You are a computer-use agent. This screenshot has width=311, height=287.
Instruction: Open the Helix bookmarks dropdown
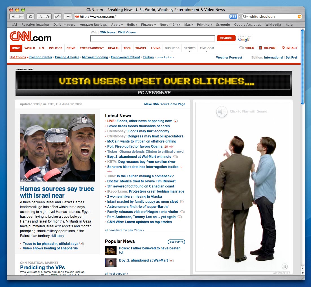pos(132,25)
